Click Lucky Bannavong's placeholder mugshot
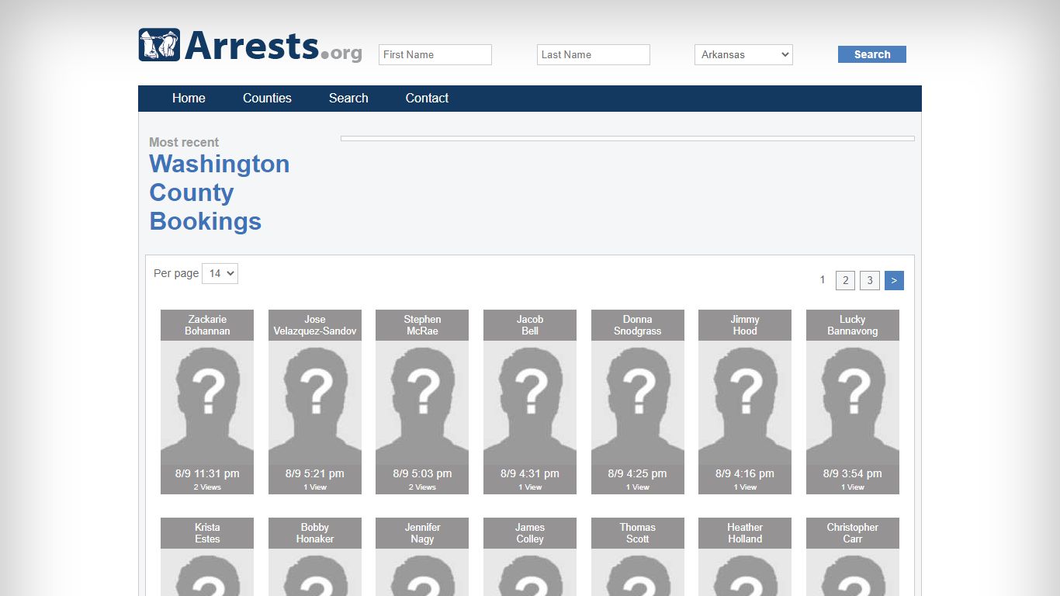1060x596 pixels. pos(853,403)
